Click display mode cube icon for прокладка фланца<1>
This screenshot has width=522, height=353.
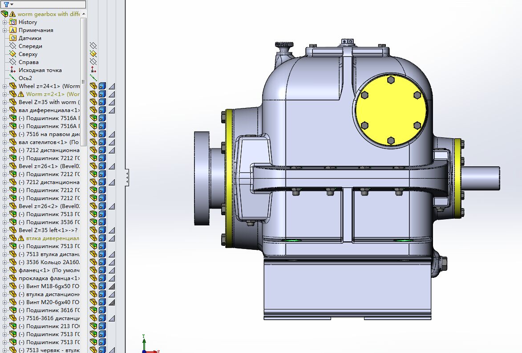pyautogui.click(x=102, y=278)
